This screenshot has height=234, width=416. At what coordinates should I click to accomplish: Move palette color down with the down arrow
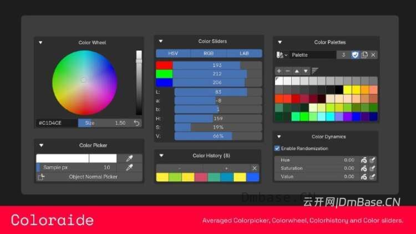pos(306,71)
